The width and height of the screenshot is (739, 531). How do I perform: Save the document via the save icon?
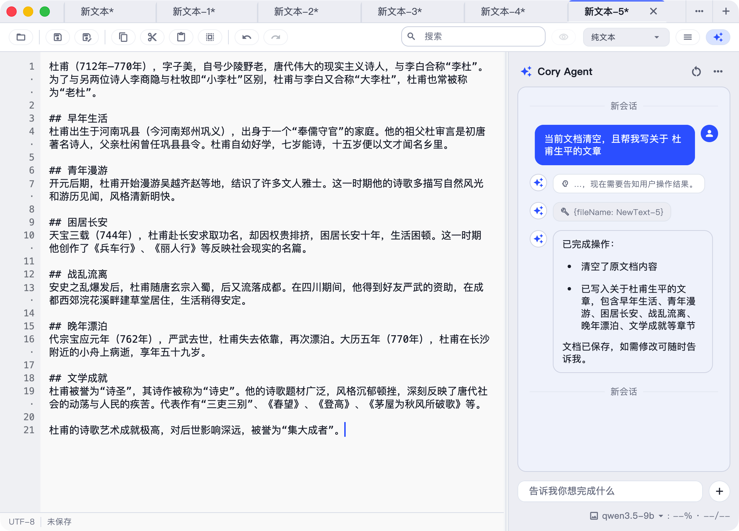57,37
